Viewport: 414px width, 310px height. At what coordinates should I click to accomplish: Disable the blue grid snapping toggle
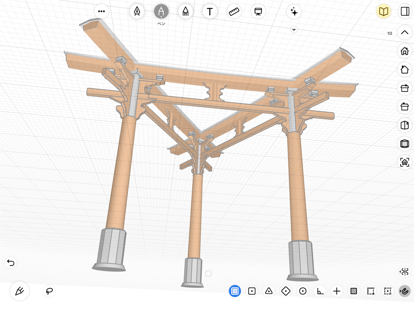point(235,291)
